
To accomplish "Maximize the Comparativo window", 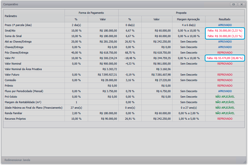I will [x=233, y=4].
